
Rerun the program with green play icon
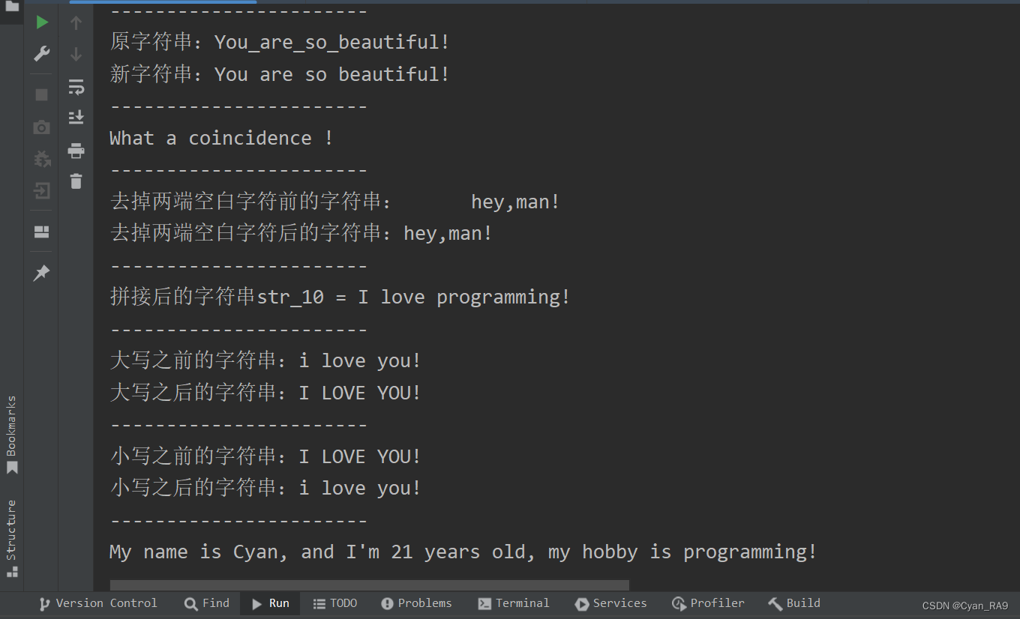pyautogui.click(x=42, y=22)
